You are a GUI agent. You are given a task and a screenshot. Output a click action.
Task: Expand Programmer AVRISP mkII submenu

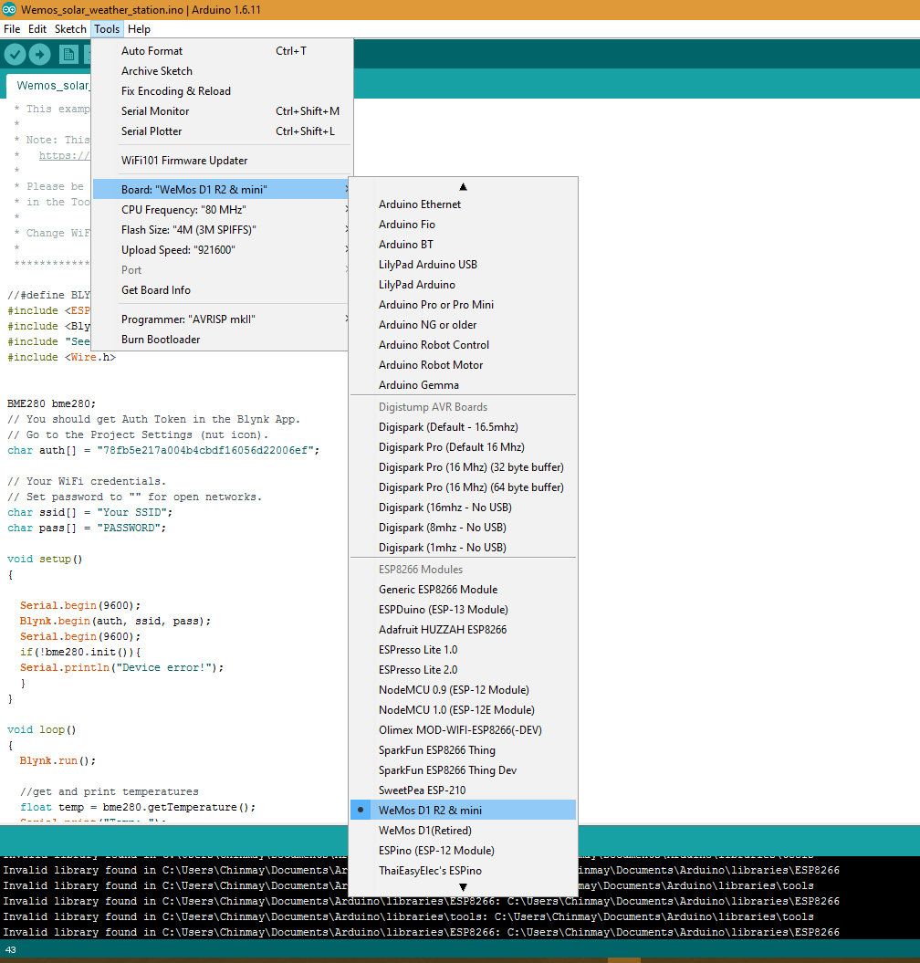point(222,319)
